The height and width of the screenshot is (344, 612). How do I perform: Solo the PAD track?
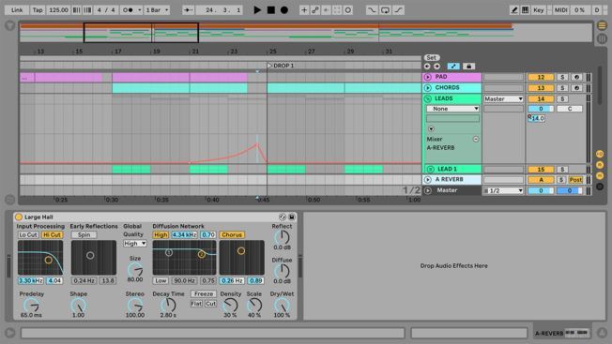pyautogui.click(x=562, y=77)
